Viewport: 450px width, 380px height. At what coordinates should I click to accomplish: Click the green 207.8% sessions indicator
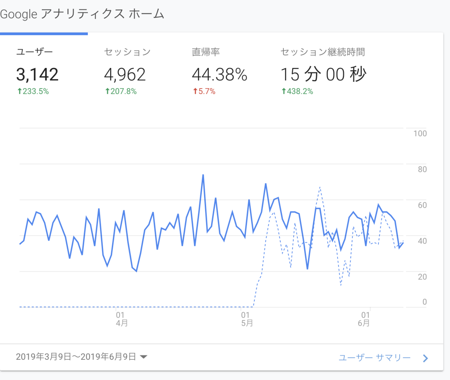(x=121, y=91)
